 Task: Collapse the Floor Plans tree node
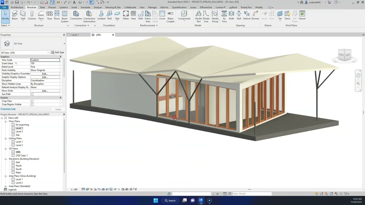coord(6,121)
